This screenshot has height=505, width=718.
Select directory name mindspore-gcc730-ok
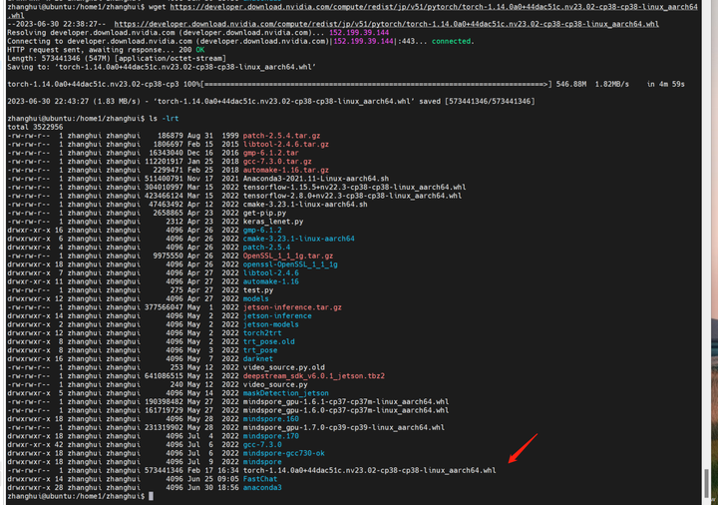click(x=284, y=454)
